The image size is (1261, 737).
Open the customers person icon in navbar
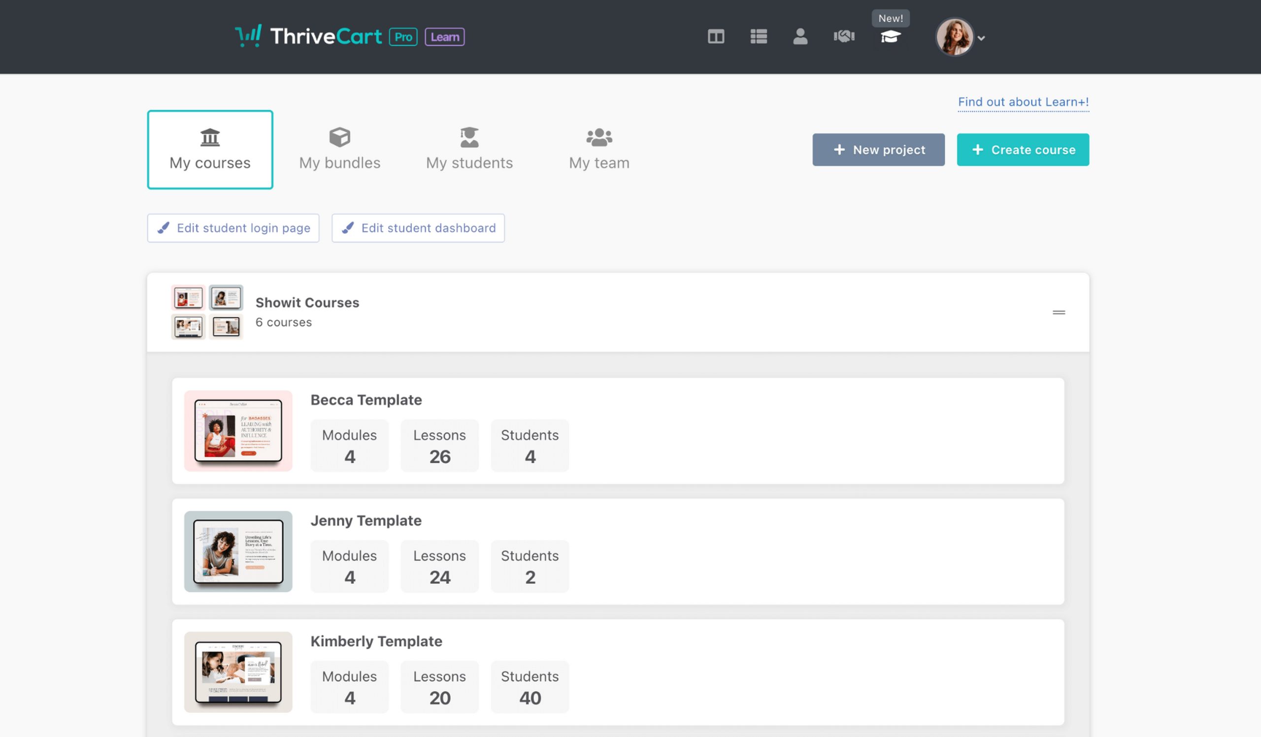(800, 36)
